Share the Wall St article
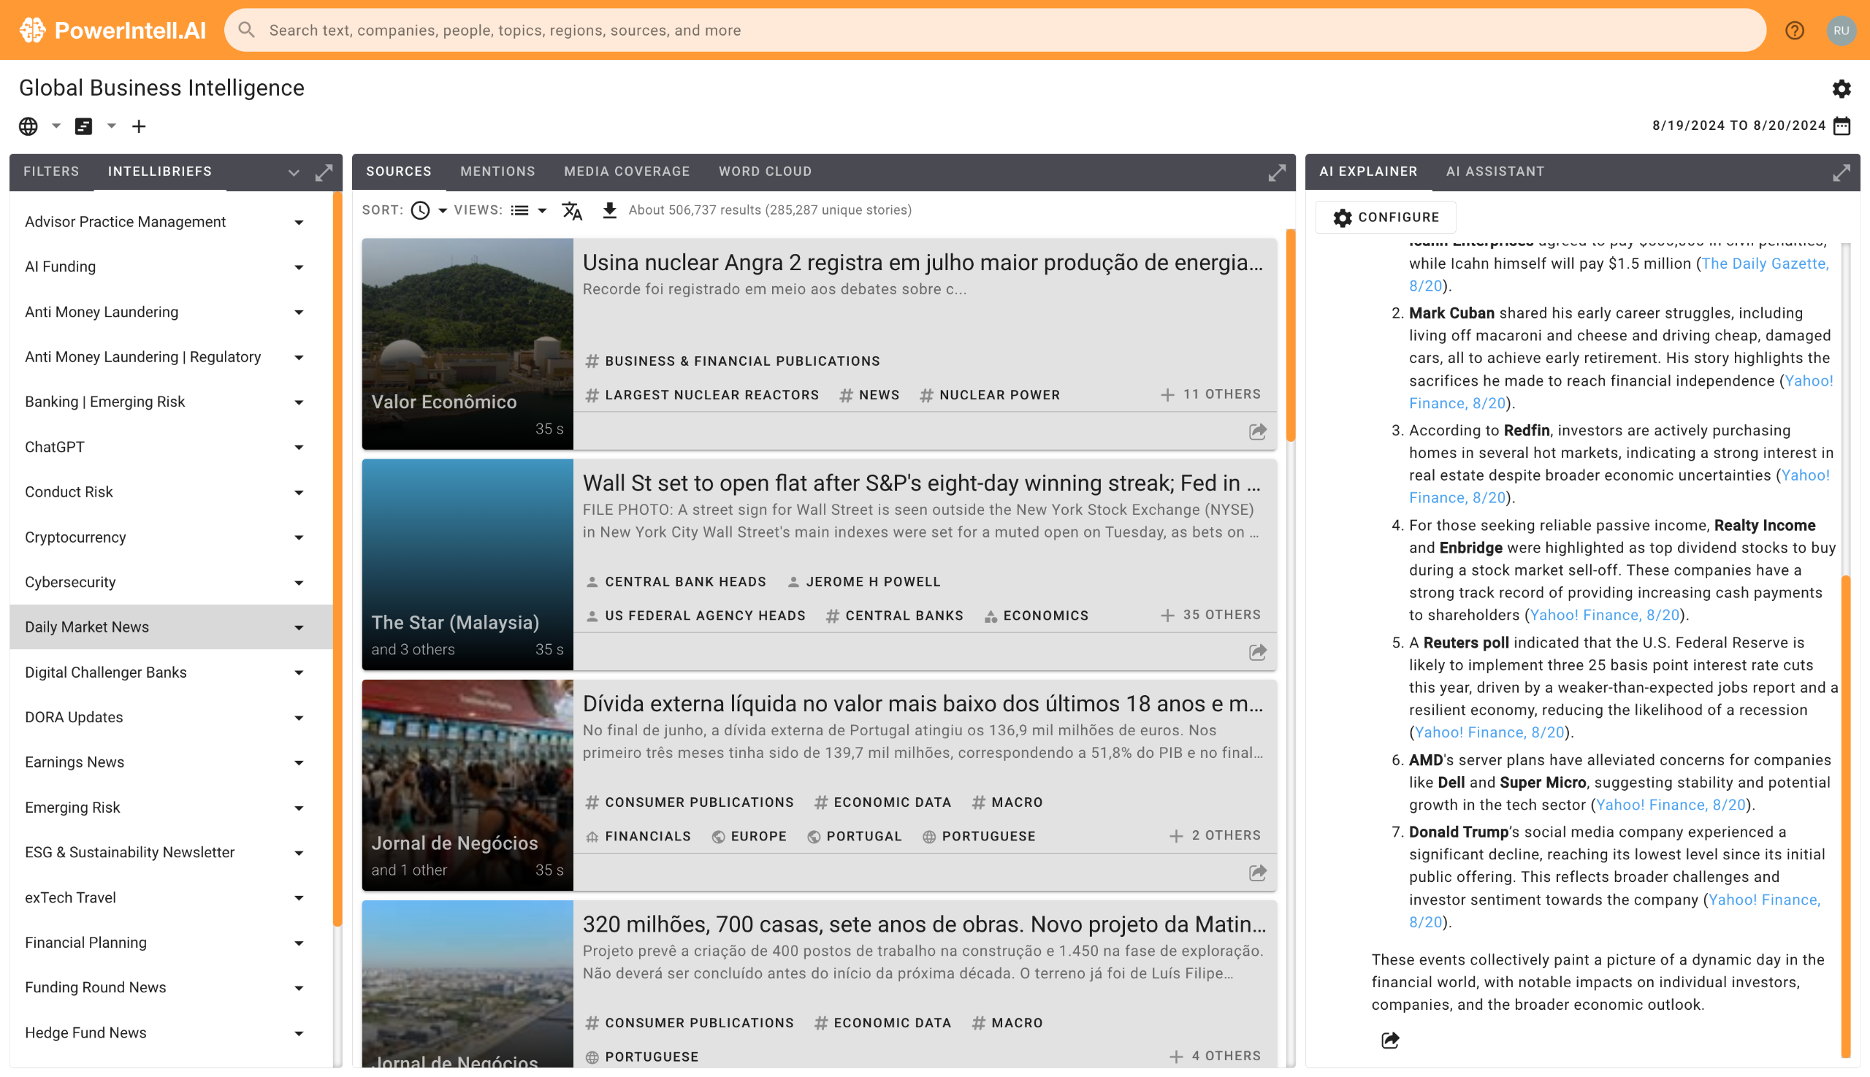The image size is (1870, 1077). [1257, 651]
